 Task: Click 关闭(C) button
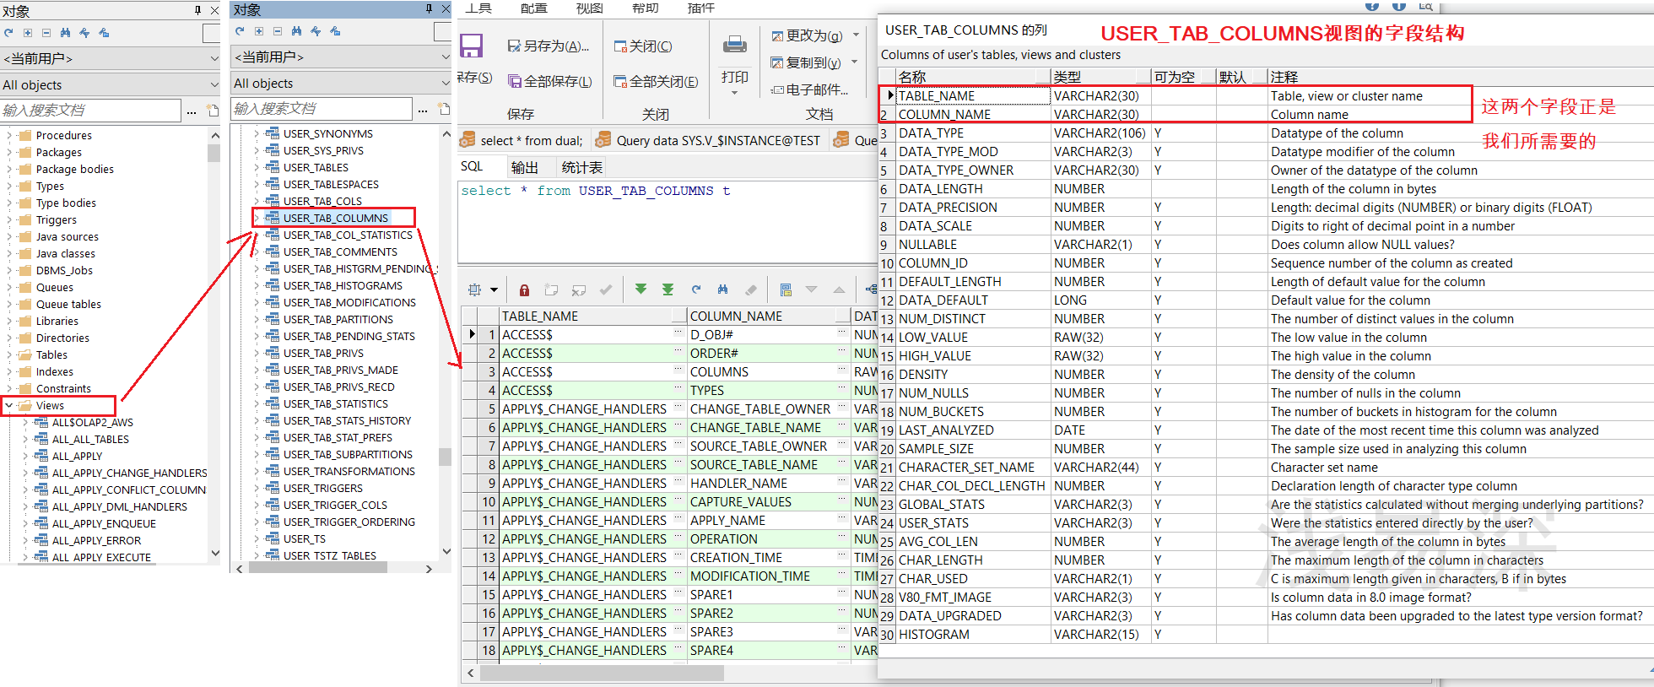[x=643, y=46]
